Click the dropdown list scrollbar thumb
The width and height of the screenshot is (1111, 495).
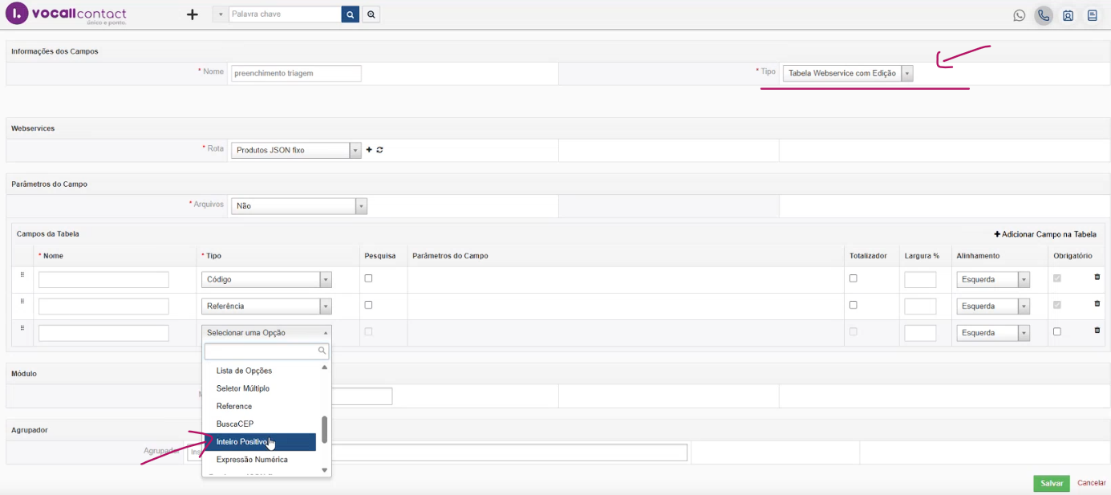click(324, 429)
